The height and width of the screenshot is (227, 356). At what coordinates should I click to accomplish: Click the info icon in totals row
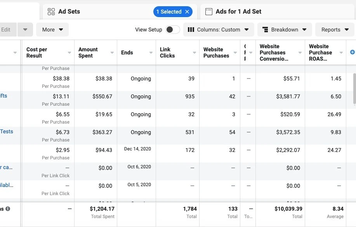coord(8,209)
